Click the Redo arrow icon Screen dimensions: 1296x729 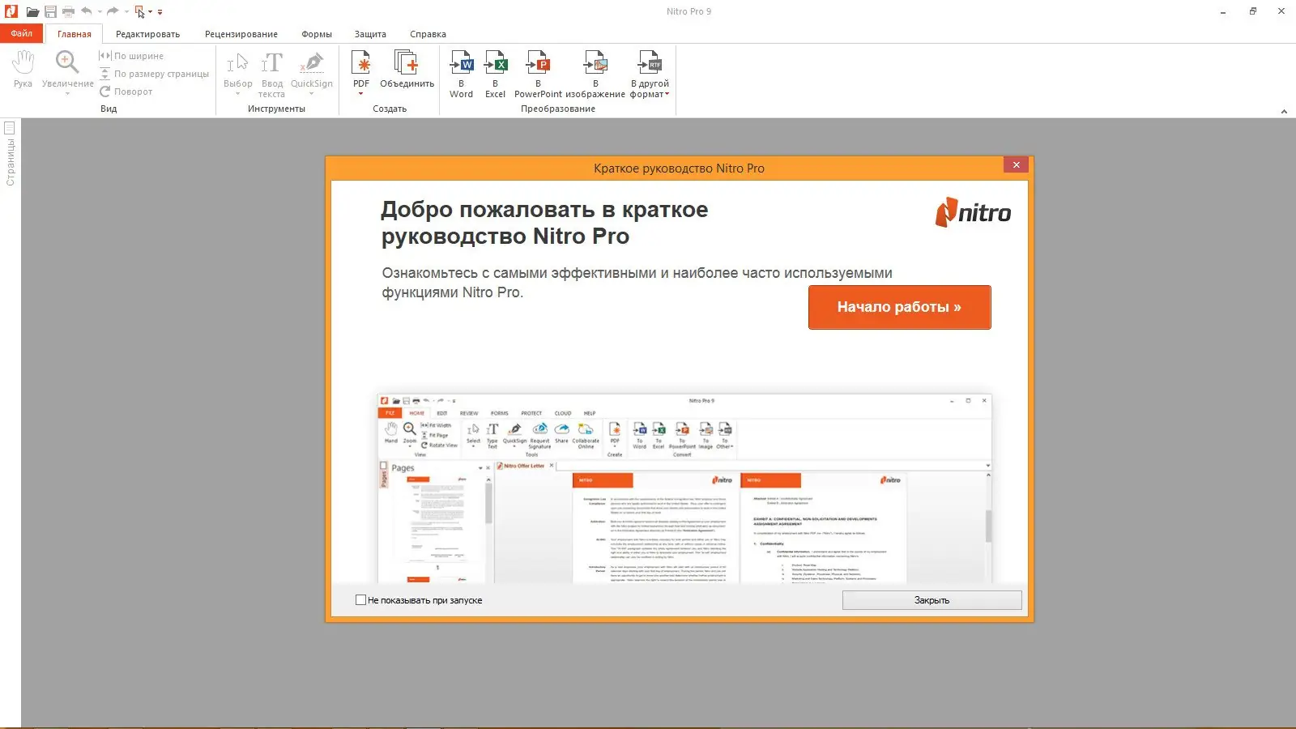(113, 11)
